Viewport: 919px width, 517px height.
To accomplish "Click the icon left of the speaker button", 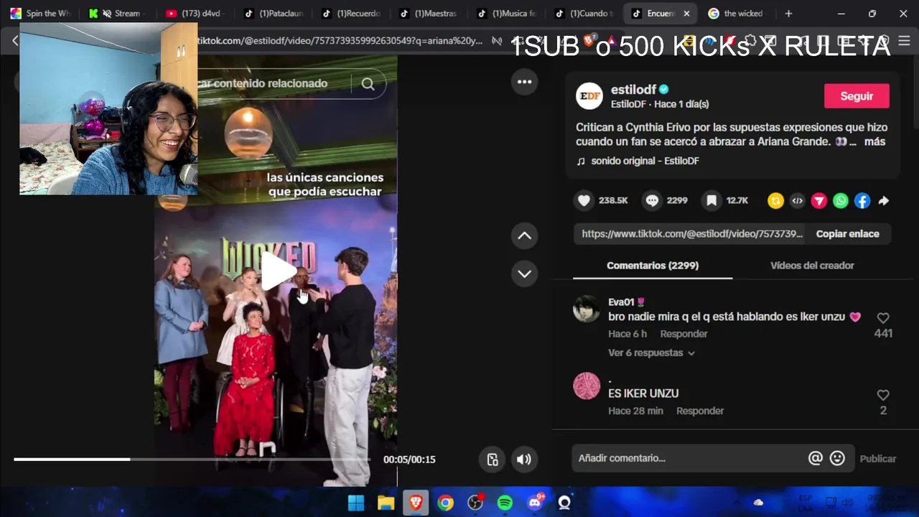I will tap(493, 460).
